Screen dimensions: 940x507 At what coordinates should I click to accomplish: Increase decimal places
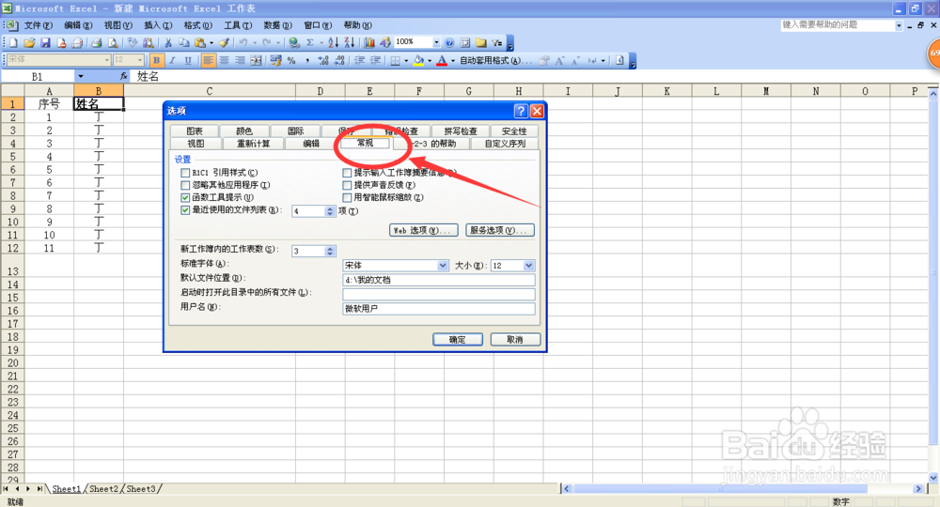(323, 60)
